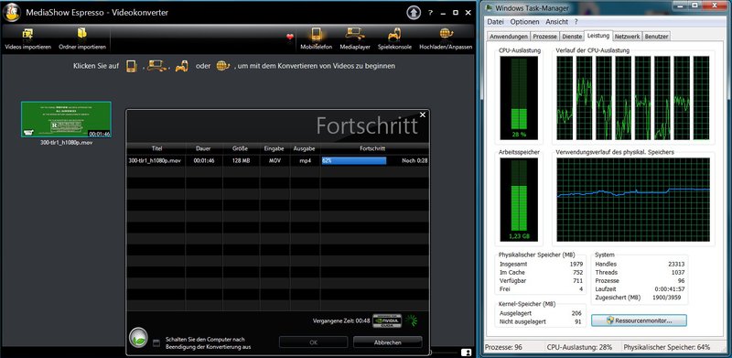This screenshot has width=732, height=358.
Task: Click the conversion progress bar at 62%
Action: 354,161
